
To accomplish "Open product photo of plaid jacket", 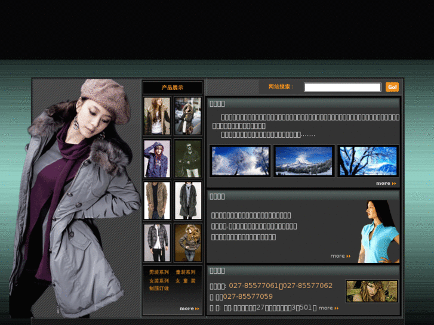I will [x=157, y=243].
